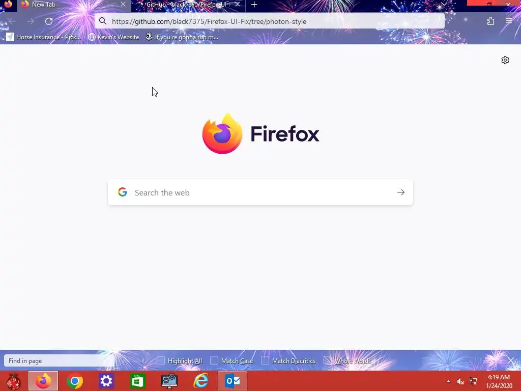Viewport: 521px width, 391px height.
Task: Open Settings gear app in taskbar
Action: [x=106, y=381]
